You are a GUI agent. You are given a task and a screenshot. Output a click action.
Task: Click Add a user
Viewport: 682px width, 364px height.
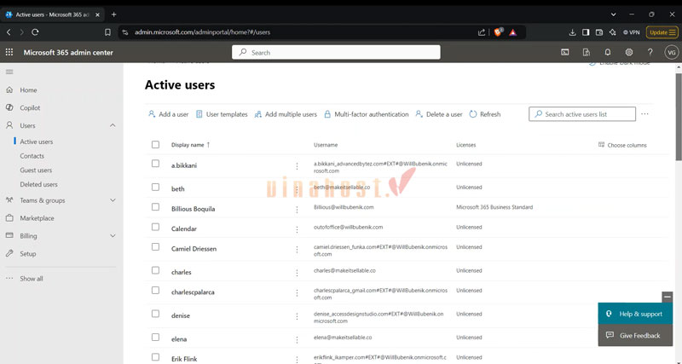(168, 114)
